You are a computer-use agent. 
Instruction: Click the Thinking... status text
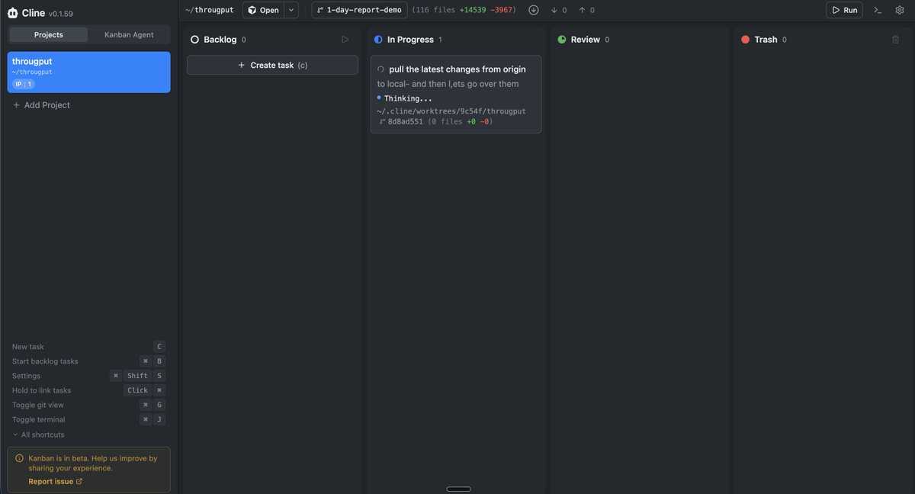coord(408,98)
